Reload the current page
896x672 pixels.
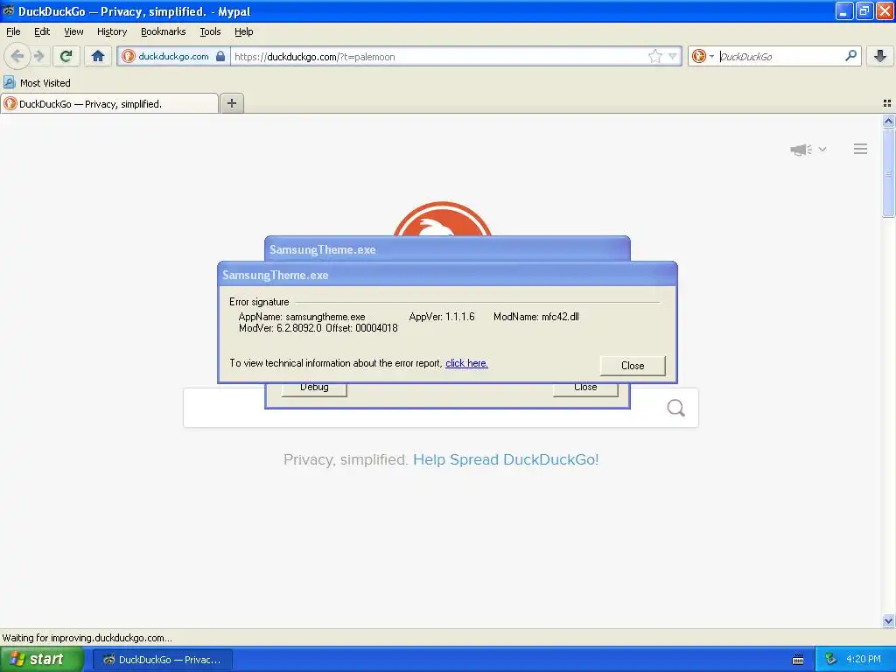tap(66, 56)
